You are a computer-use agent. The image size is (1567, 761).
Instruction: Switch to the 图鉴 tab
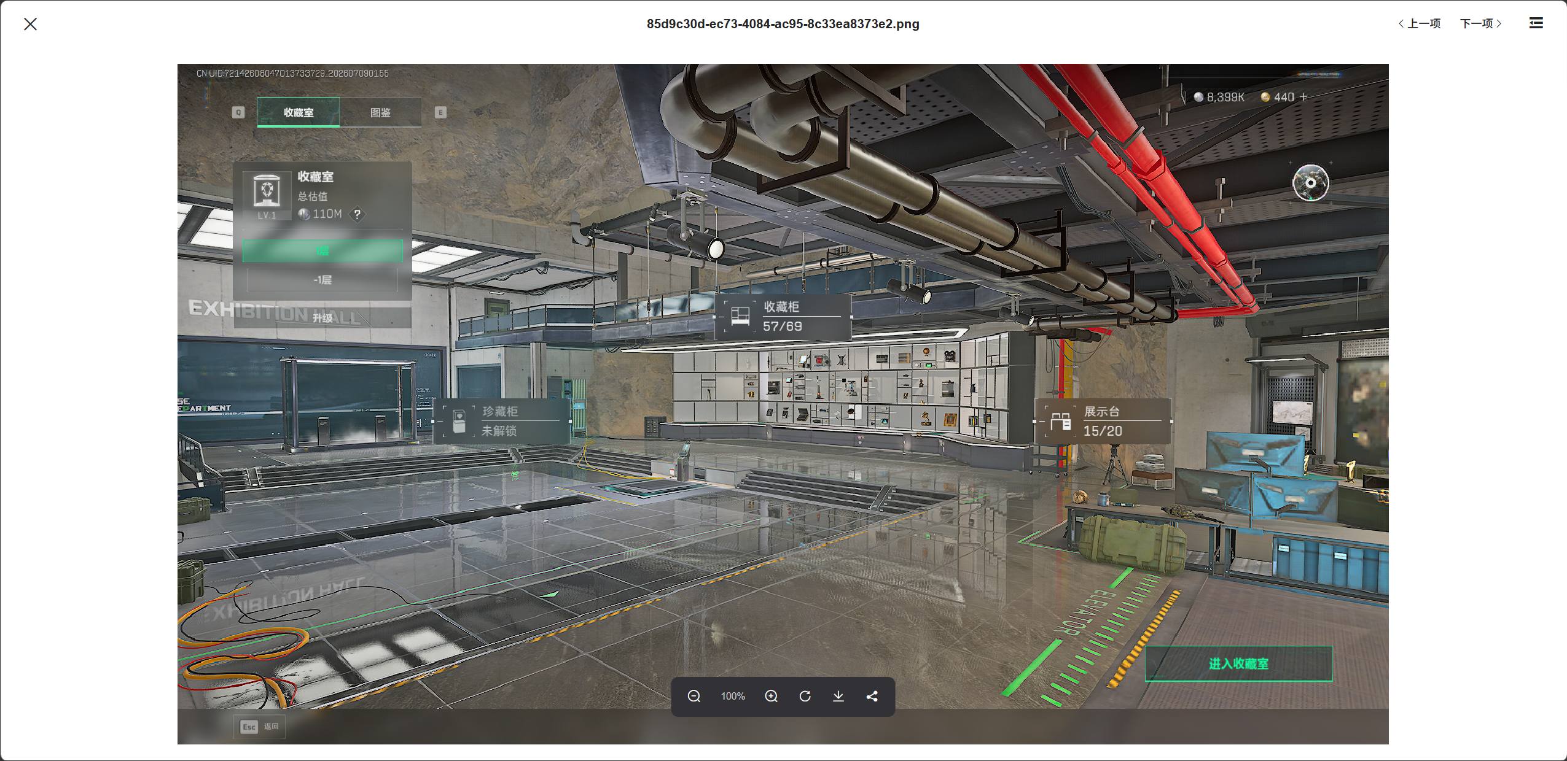coord(381,112)
